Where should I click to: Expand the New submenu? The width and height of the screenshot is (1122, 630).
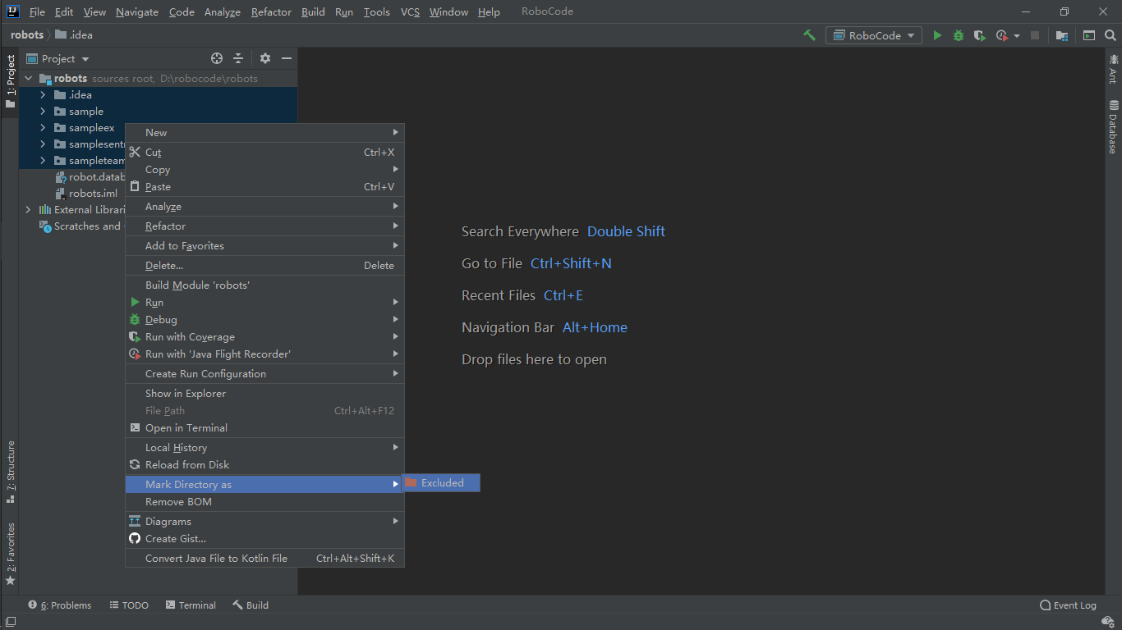click(x=264, y=132)
